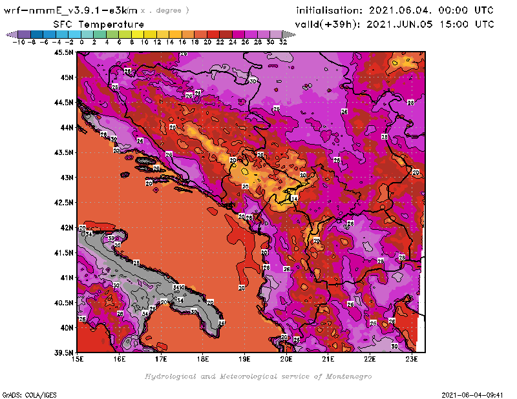
Task: Select the light blue swatch between -2 and 0
Action: tap(74, 34)
